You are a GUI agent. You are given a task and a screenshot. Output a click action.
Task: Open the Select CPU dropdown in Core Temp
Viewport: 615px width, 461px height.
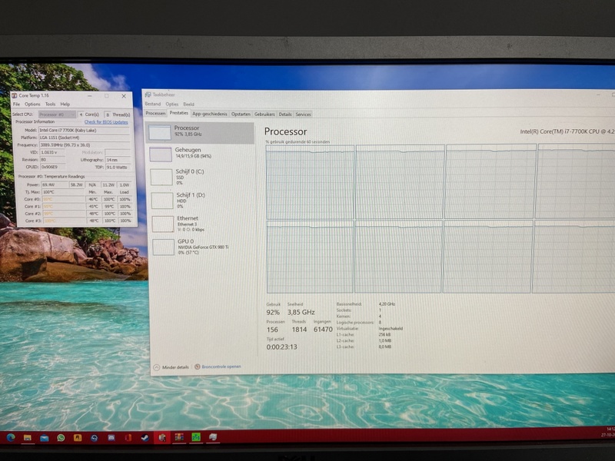[57, 114]
